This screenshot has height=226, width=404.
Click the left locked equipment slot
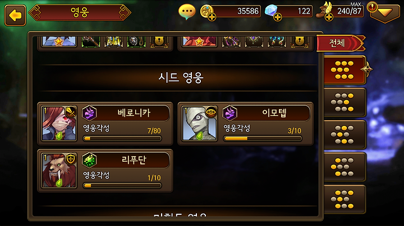159,42
